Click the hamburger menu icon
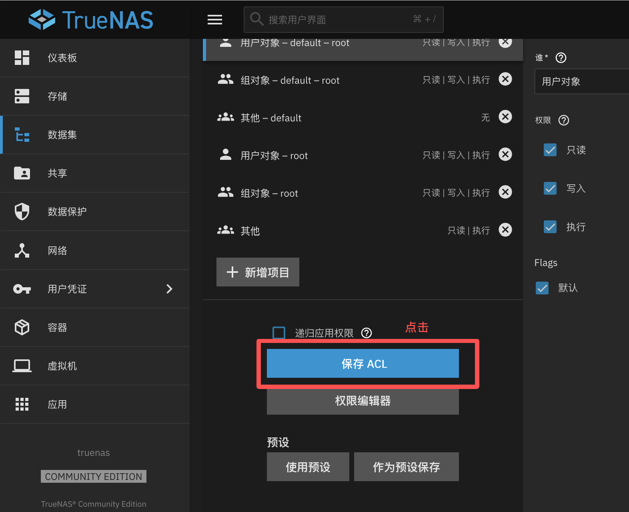Image resolution: width=629 pixels, height=512 pixels. [215, 20]
